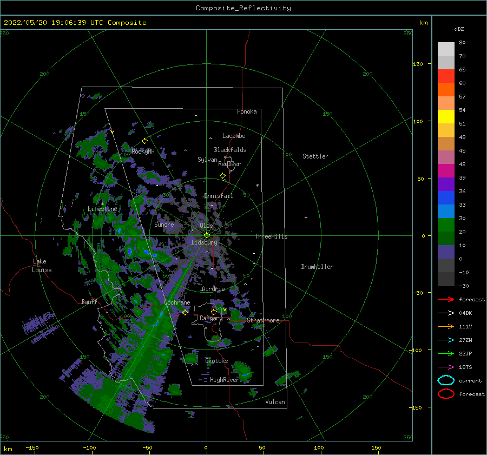Click the cyan 27ZW arrow in legend
This screenshot has width=487, height=455.
(446, 340)
